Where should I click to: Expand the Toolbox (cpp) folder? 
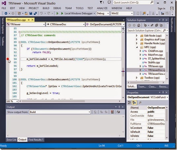[137, 78]
